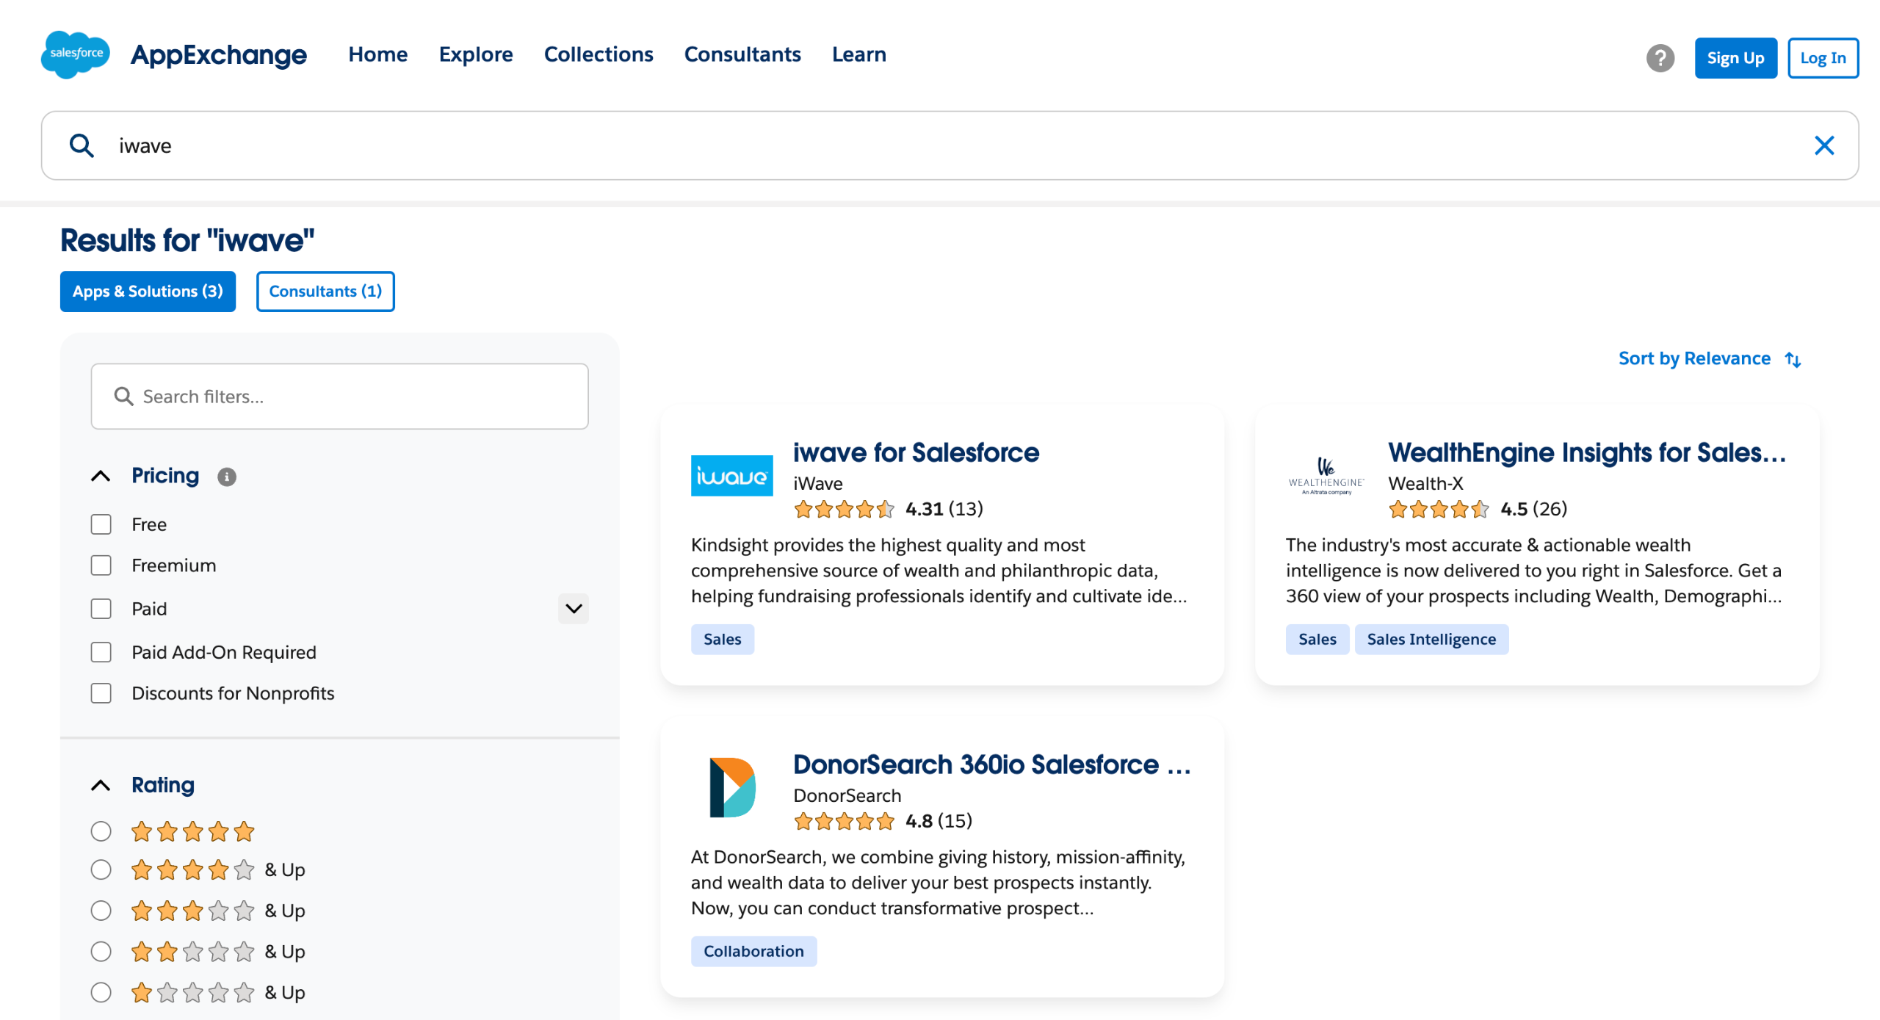Open iwave for Salesforce listing title
This screenshot has height=1020, width=1880.
point(916,452)
